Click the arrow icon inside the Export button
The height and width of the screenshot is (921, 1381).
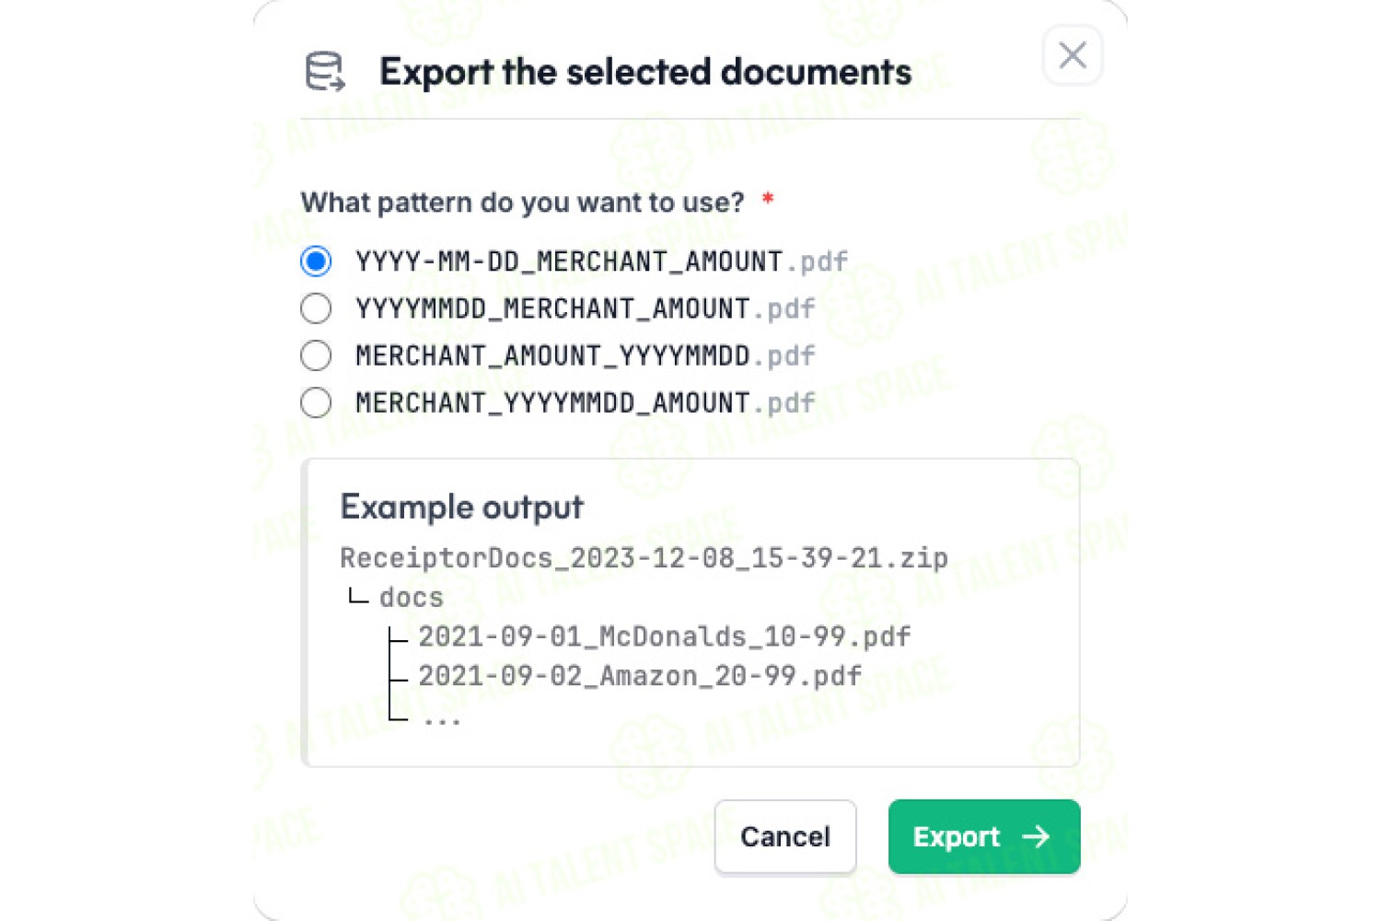(x=1037, y=836)
